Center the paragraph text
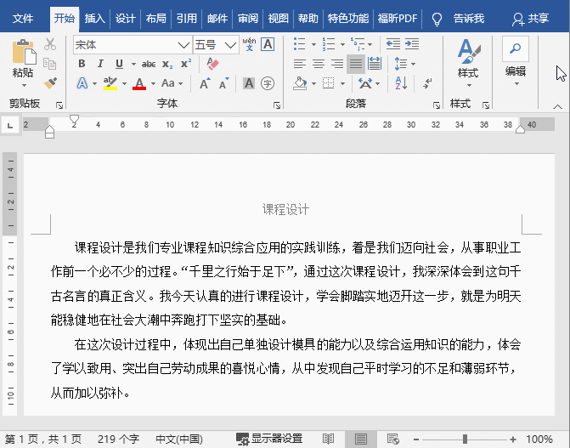 [x=319, y=64]
